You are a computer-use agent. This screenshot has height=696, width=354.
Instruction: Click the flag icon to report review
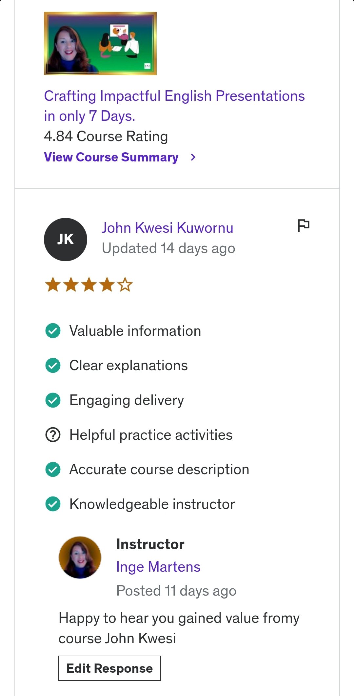303,225
